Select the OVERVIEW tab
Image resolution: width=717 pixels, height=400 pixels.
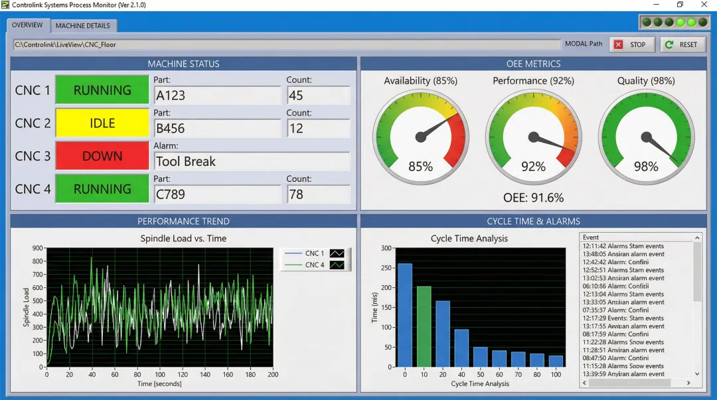[28, 25]
